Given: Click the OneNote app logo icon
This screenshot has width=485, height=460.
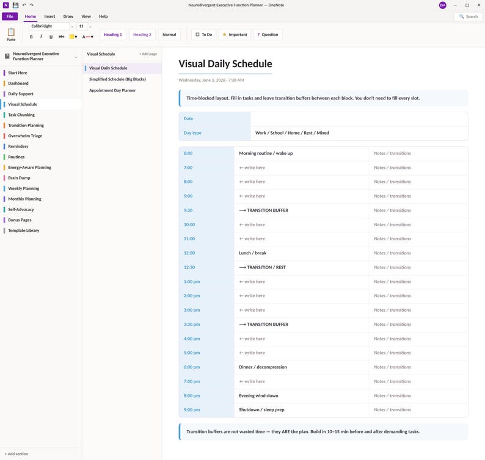Looking at the screenshot, I should point(6,5).
